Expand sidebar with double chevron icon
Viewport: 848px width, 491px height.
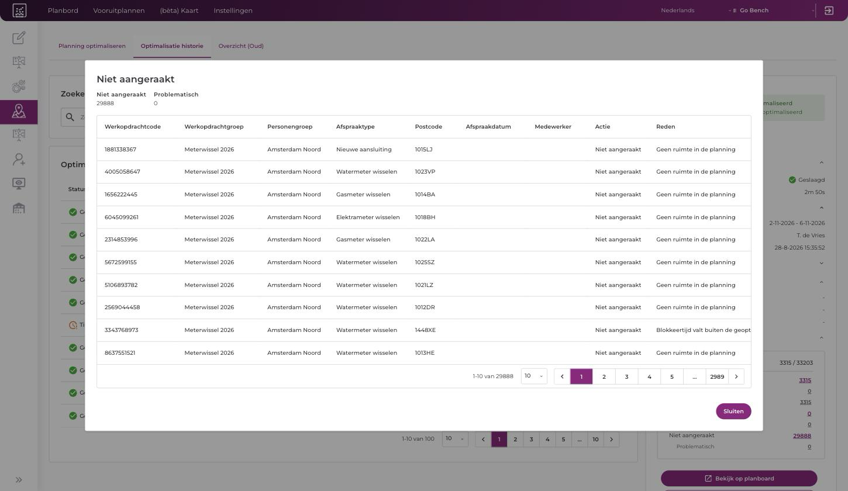click(19, 480)
